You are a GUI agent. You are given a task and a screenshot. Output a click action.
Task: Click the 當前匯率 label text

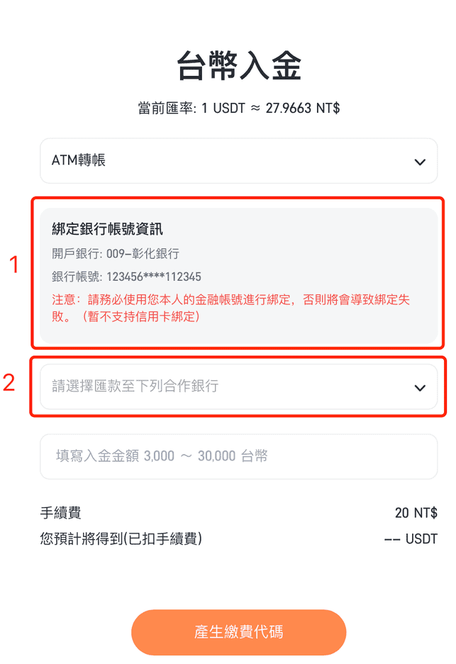click(x=167, y=109)
